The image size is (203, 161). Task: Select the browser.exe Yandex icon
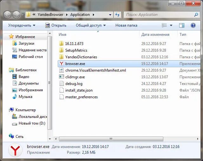[62, 63]
